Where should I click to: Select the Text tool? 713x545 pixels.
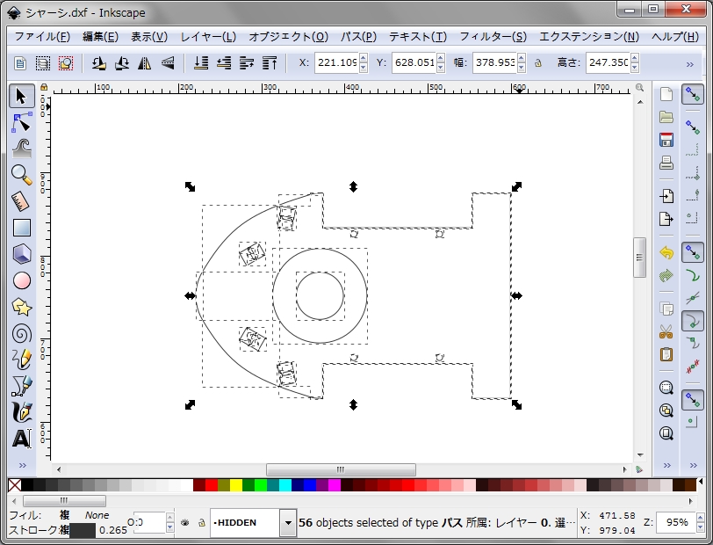tap(21, 439)
